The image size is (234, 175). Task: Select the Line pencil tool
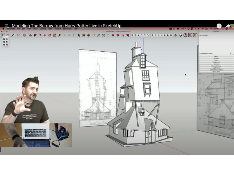[13, 35]
